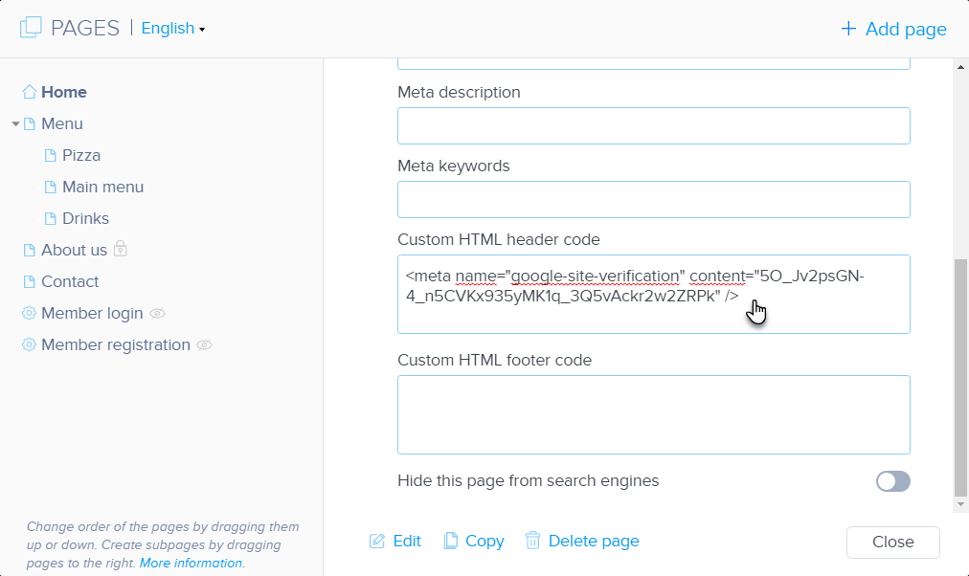Select the Pizza subpage
Screen dimensions: 969x576
tap(80, 155)
